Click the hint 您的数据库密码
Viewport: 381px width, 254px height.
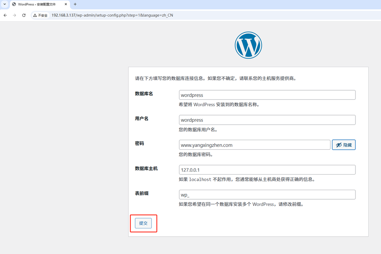(196, 155)
